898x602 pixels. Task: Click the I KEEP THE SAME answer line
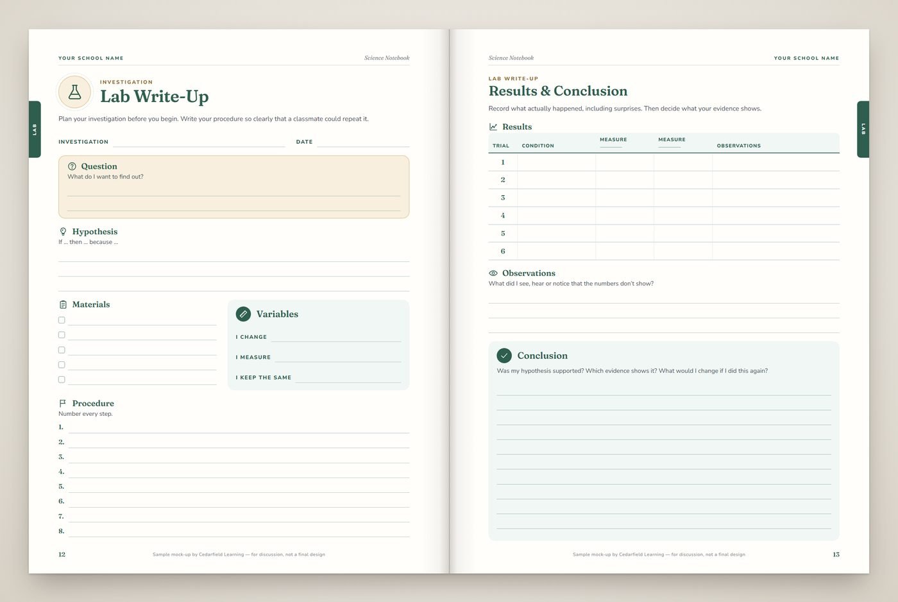point(348,377)
